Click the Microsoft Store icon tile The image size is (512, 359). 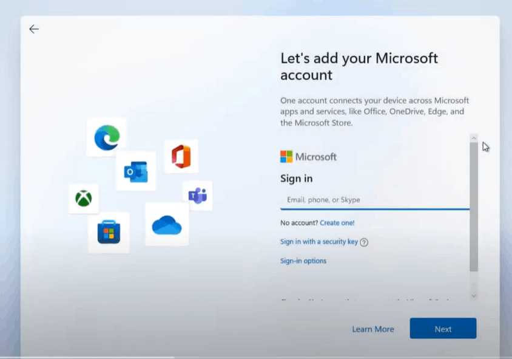pyautogui.click(x=109, y=233)
